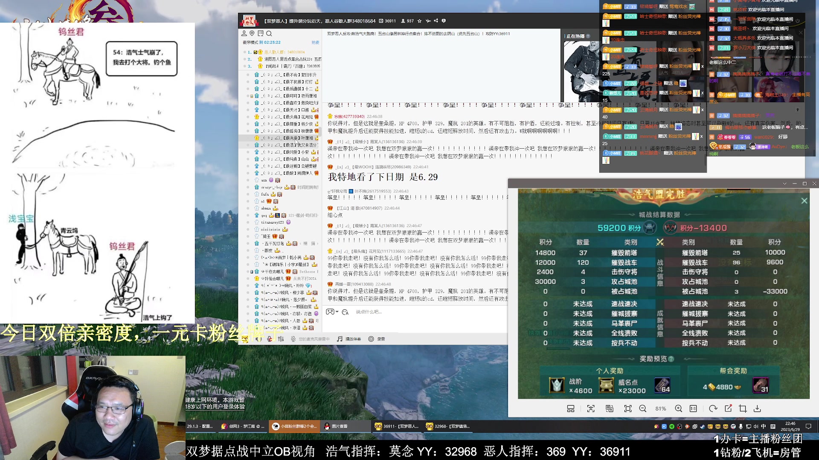Open the emoji font icon in chat input
This screenshot has width=819, height=460.
345,312
